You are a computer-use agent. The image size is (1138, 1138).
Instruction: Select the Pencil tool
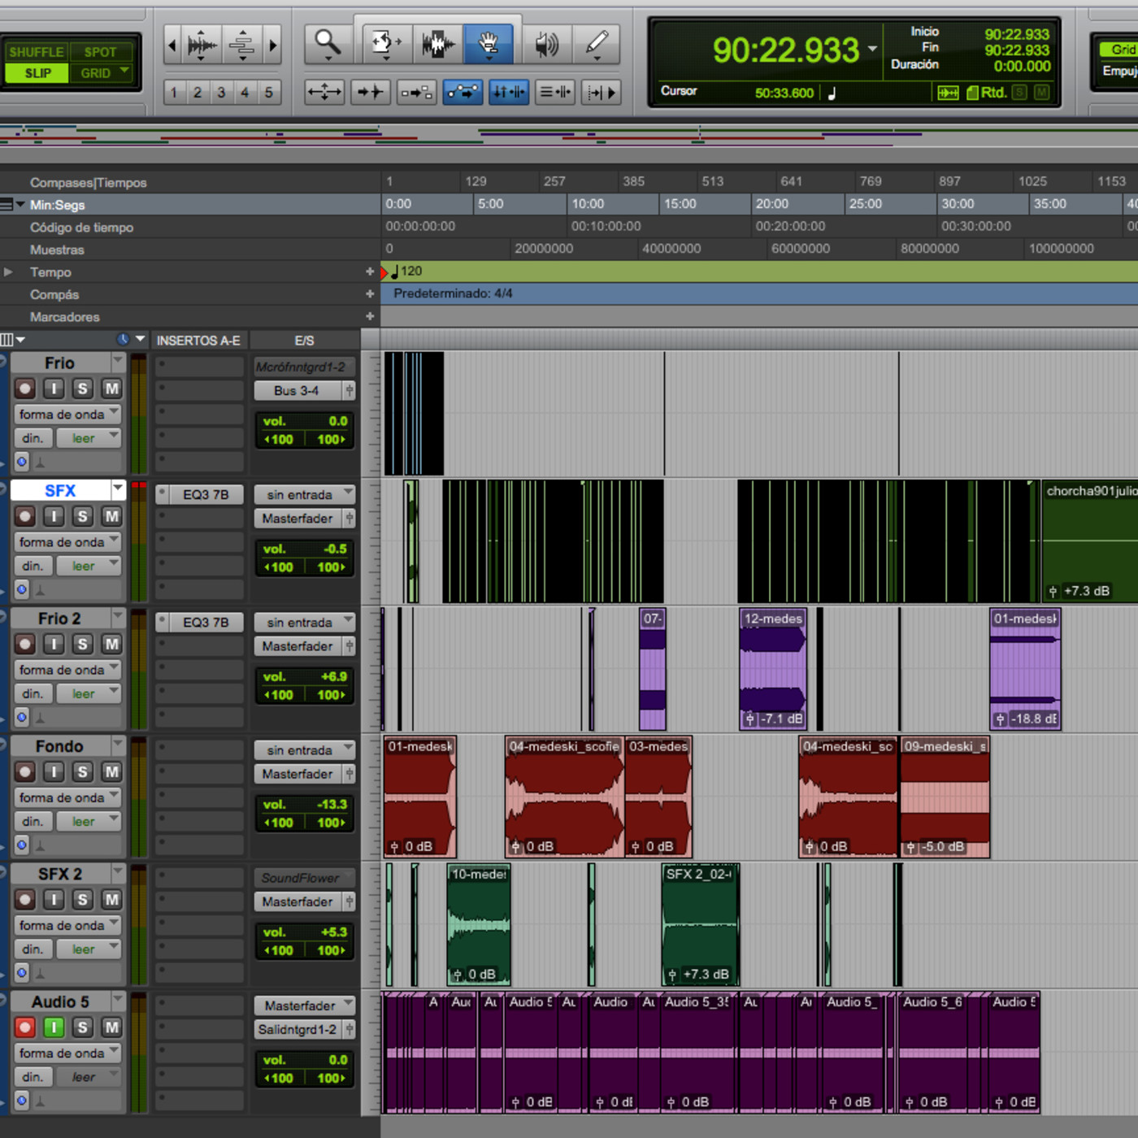pos(597,43)
